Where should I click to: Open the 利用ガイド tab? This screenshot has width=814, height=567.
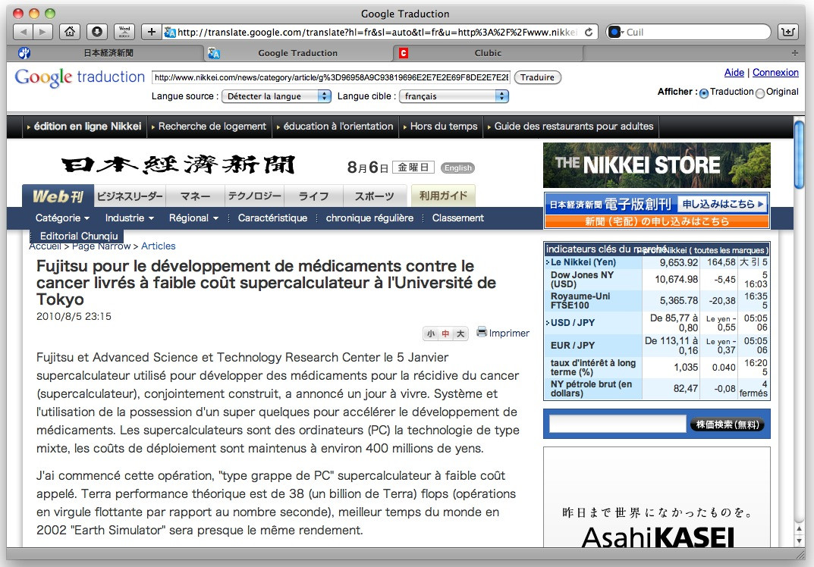[x=443, y=196]
